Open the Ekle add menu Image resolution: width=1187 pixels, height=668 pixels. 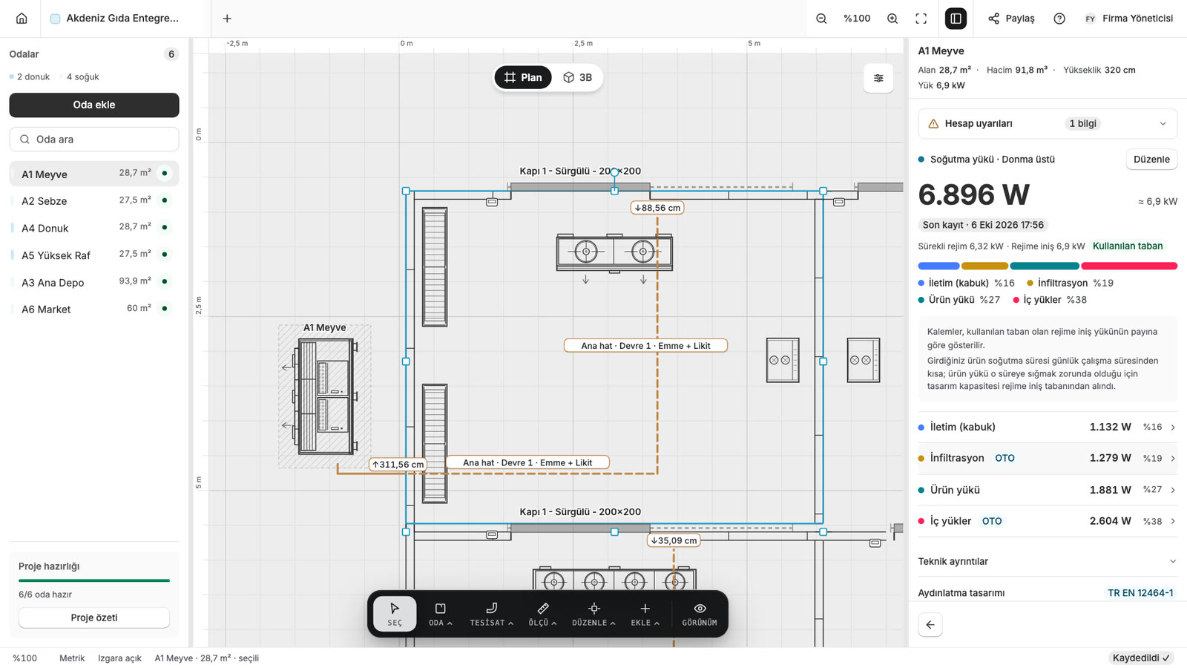coord(645,614)
